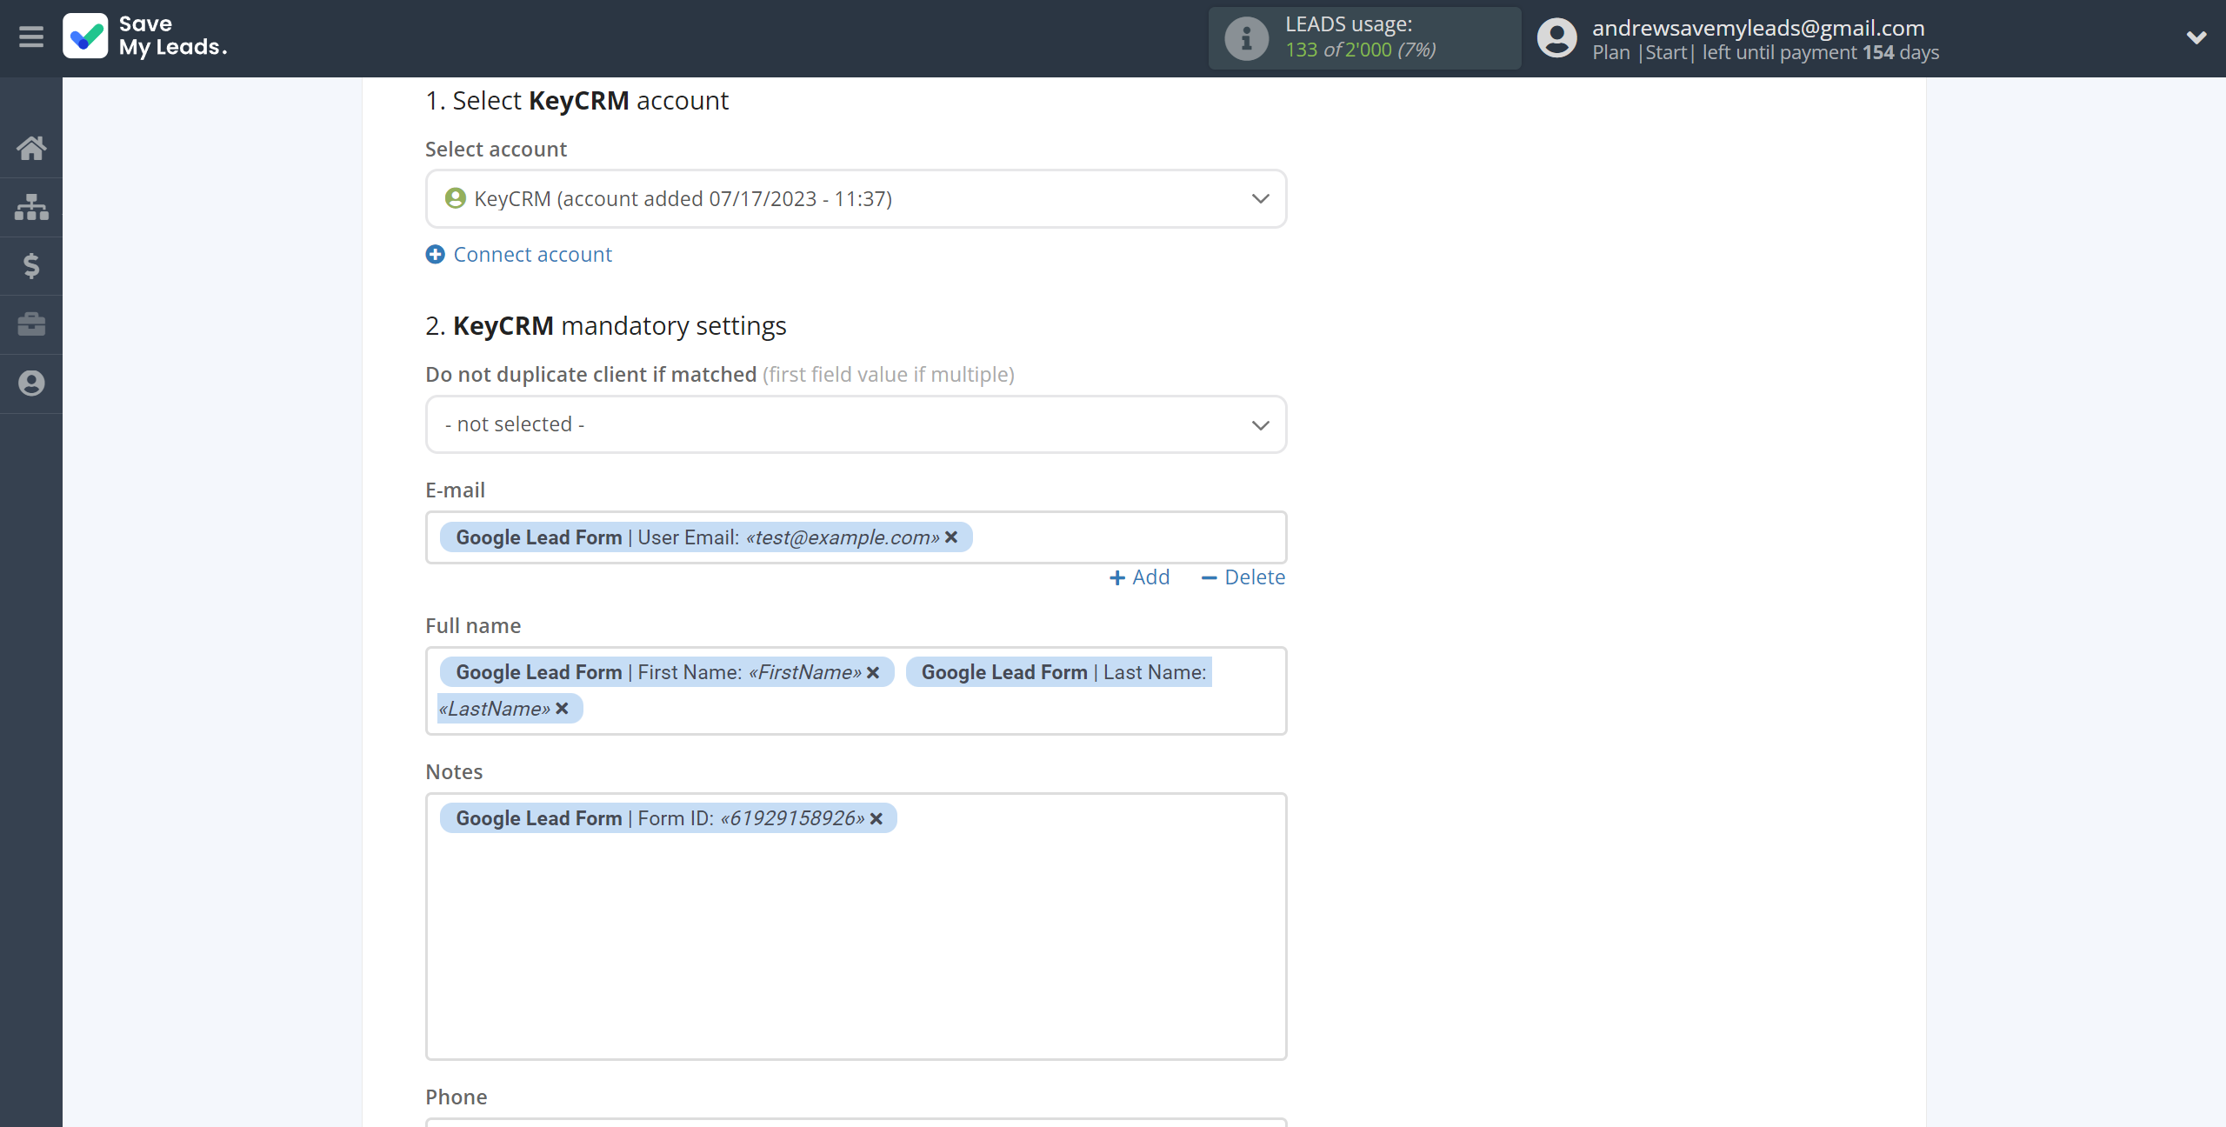Click the LEADS usage 133 of 2'000 text
Image resolution: width=2226 pixels, height=1127 pixels.
[1361, 50]
